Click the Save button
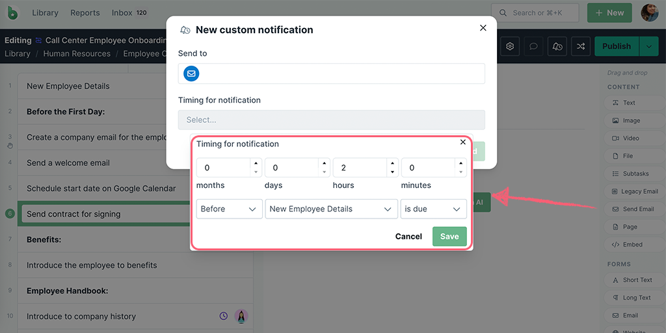Viewport: 666px width, 333px height. pyautogui.click(x=449, y=236)
